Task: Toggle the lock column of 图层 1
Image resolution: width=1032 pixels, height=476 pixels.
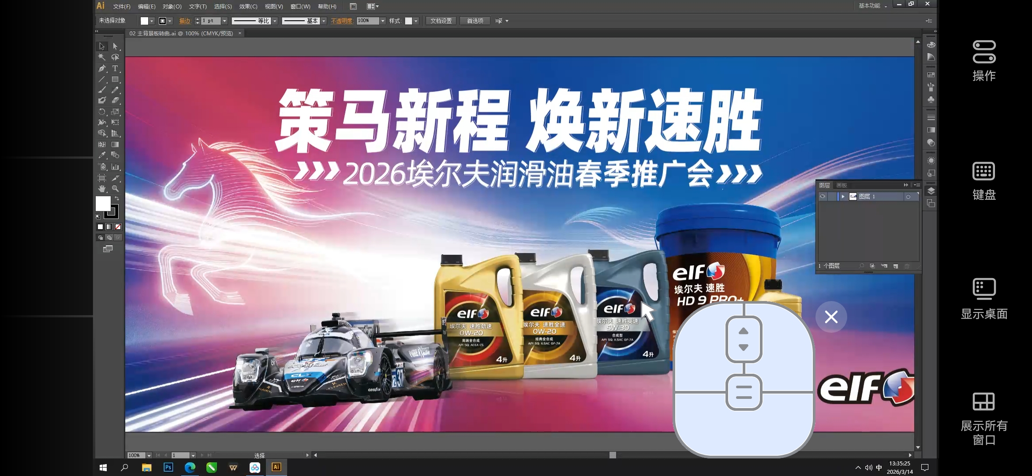Action: [x=832, y=197]
